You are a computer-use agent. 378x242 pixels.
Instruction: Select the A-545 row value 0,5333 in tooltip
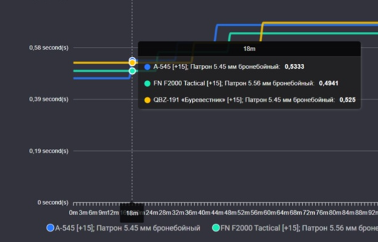tap(294, 67)
